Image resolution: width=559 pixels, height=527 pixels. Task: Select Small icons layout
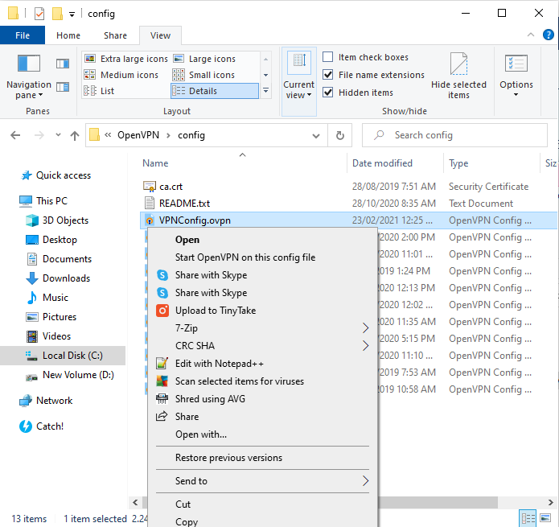[x=203, y=75]
